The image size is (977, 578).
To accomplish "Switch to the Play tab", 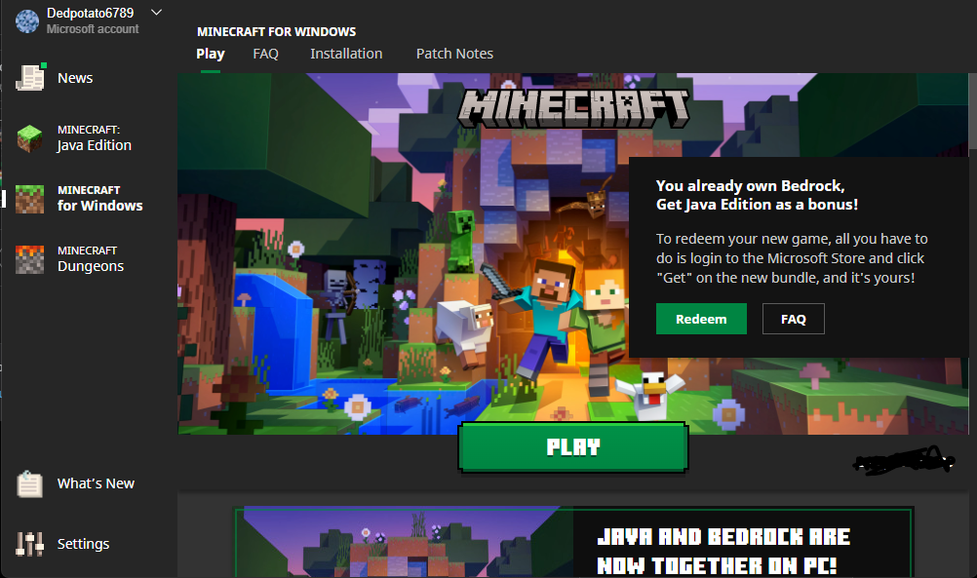I will point(210,54).
